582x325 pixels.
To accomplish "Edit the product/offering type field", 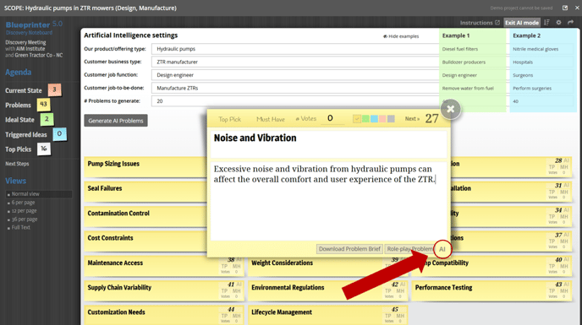I will point(295,49).
